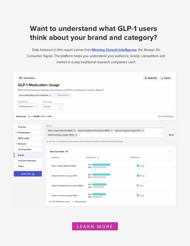Image resolution: width=190 pixels, height=246 pixels.
Task: Open the Psychographics sidebar tab
Action: [25, 149]
